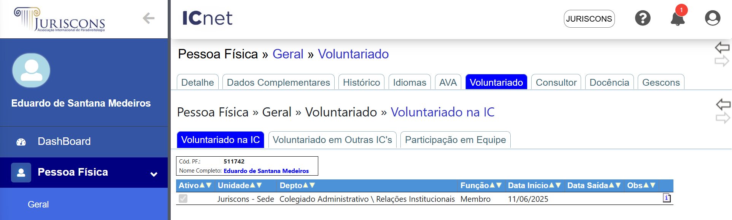The height and width of the screenshot is (220, 732).
Task: Click the Juriscons logo
Action: [60, 19]
